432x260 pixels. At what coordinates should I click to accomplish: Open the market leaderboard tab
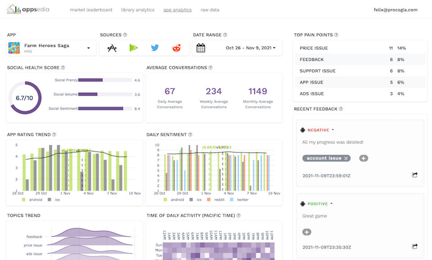[x=91, y=10]
